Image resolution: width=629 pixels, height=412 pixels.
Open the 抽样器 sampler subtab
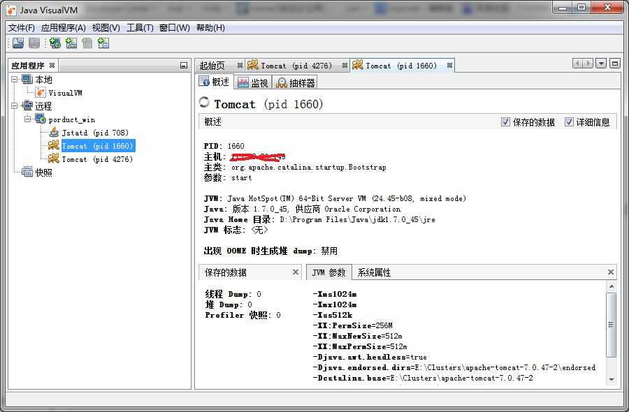tap(296, 83)
